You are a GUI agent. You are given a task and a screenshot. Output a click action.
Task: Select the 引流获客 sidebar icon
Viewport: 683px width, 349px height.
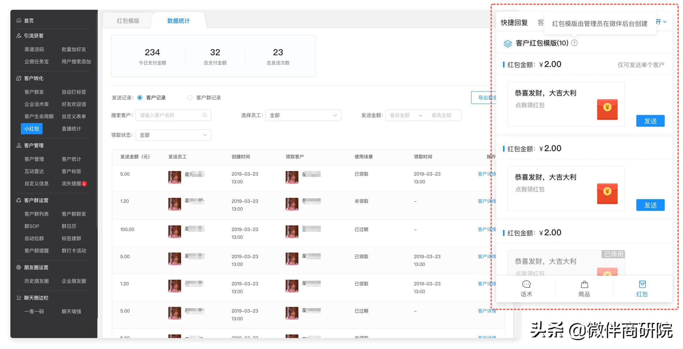[18, 36]
